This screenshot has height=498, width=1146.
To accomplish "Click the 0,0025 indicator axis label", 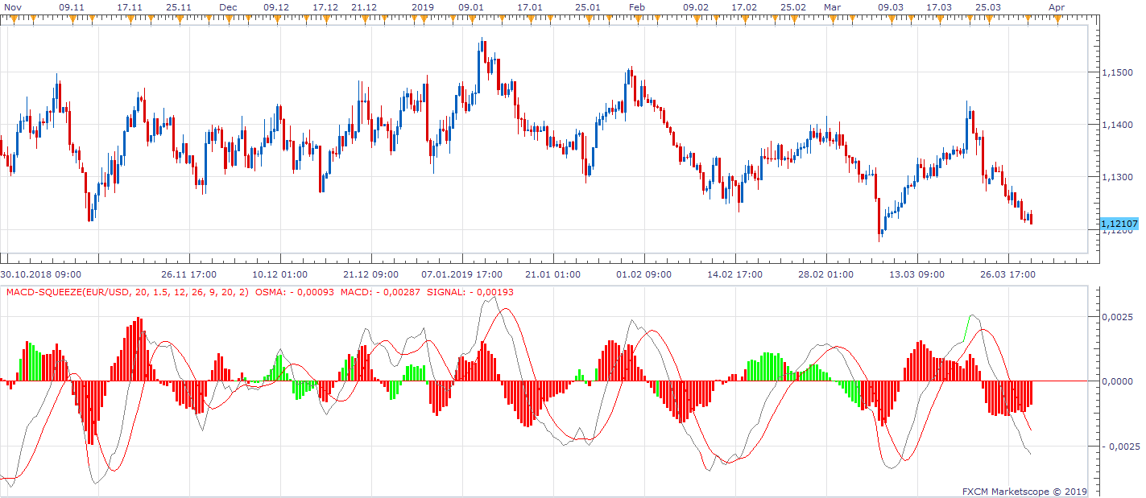I will [x=1118, y=316].
